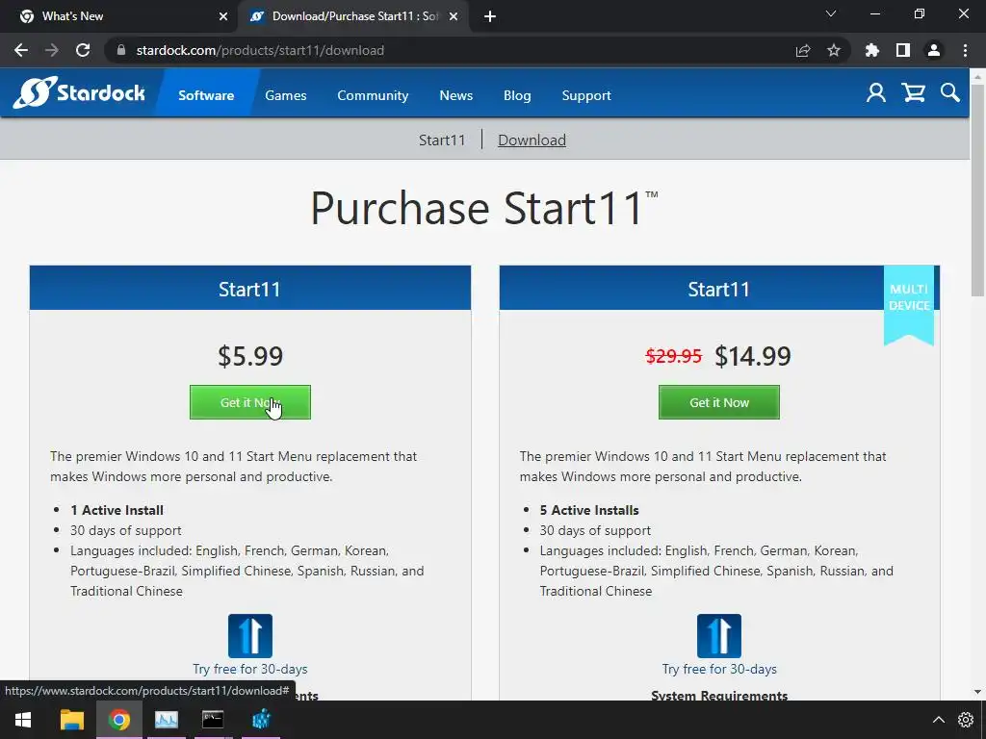Close the What's New tab
The height and width of the screenshot is (739, 986).
pyautogui.click(x=223, y=16)
